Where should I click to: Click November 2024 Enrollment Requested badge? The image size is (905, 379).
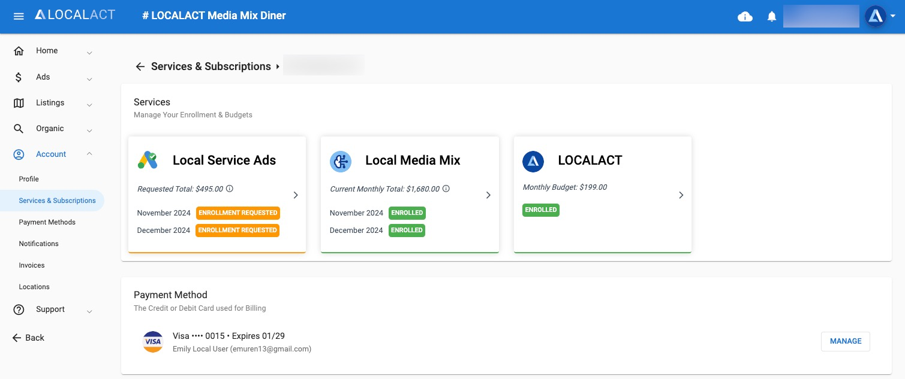pos(237,213)
